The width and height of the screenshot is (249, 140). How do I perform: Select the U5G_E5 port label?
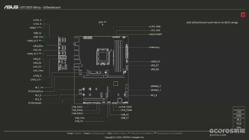37,46
